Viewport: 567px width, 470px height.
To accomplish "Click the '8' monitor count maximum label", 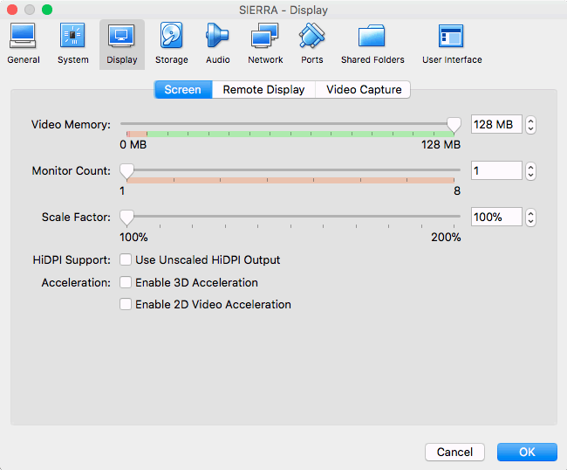I will (x=457, y=190).
